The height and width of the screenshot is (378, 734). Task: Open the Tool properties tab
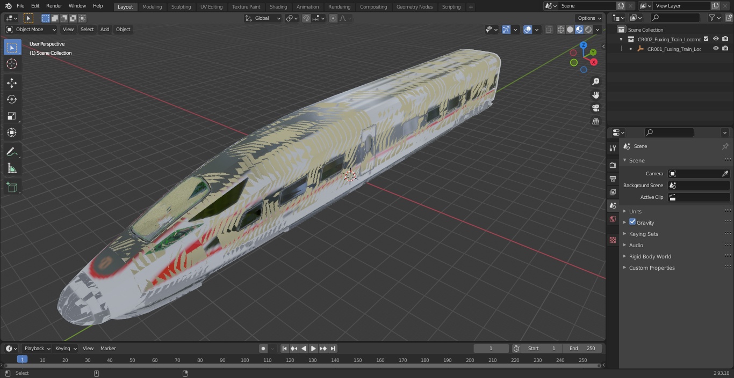point(613,148)
